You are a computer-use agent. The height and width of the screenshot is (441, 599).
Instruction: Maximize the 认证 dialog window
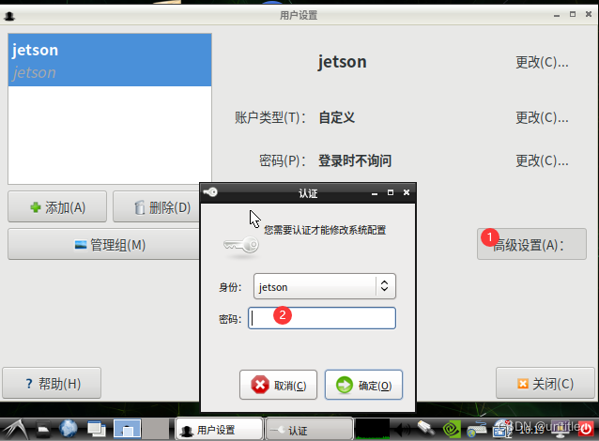pyautogui.click(x=391, y=192)
